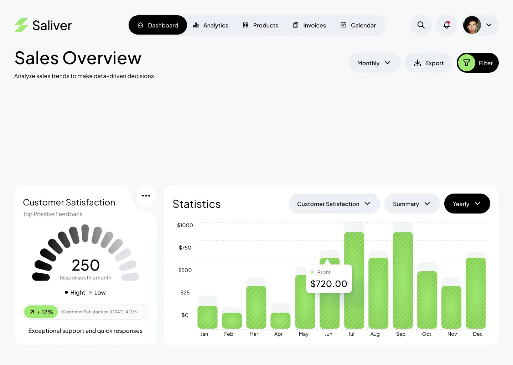Switch to the Analytics tab
Viewport: 513px width, 365px height.
(211, 25)
